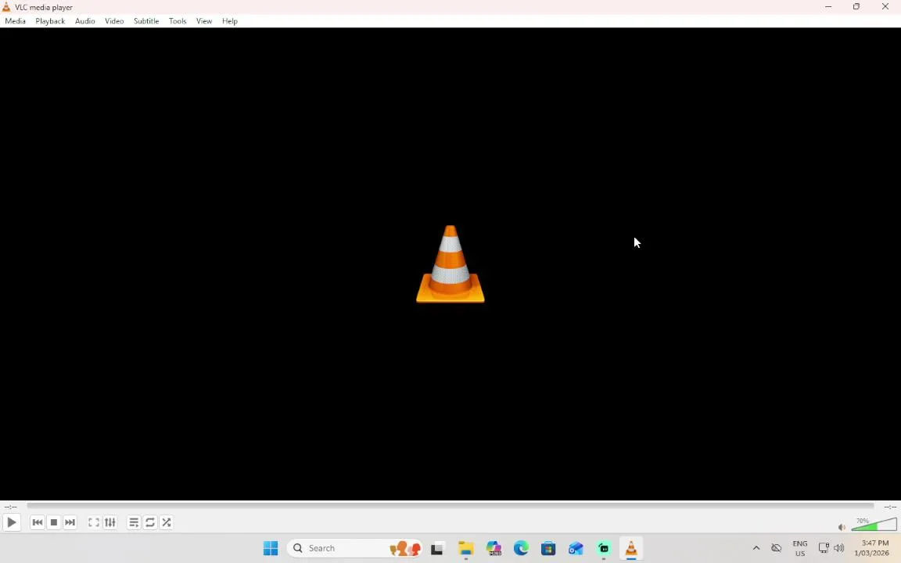The height and width of the screenshot is (563, 901).
Task: Skip to the next media track
Action: click(70, 522)
